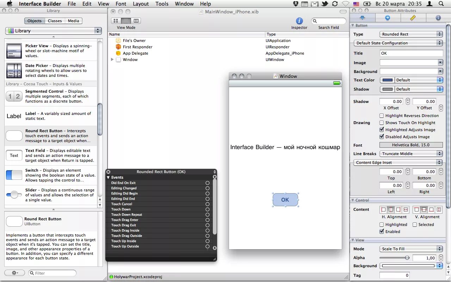Click the Title input field

click(411, 53)
